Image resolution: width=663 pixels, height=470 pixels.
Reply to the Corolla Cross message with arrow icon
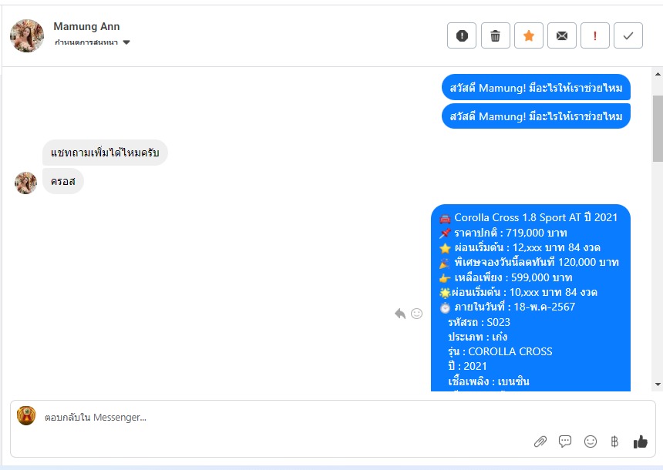pos(400,313)
